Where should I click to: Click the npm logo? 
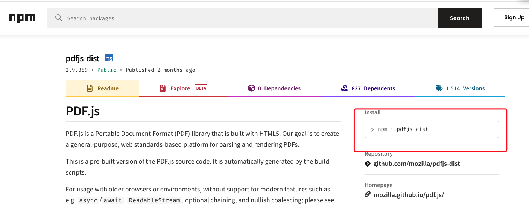click(x=22, y=18)
